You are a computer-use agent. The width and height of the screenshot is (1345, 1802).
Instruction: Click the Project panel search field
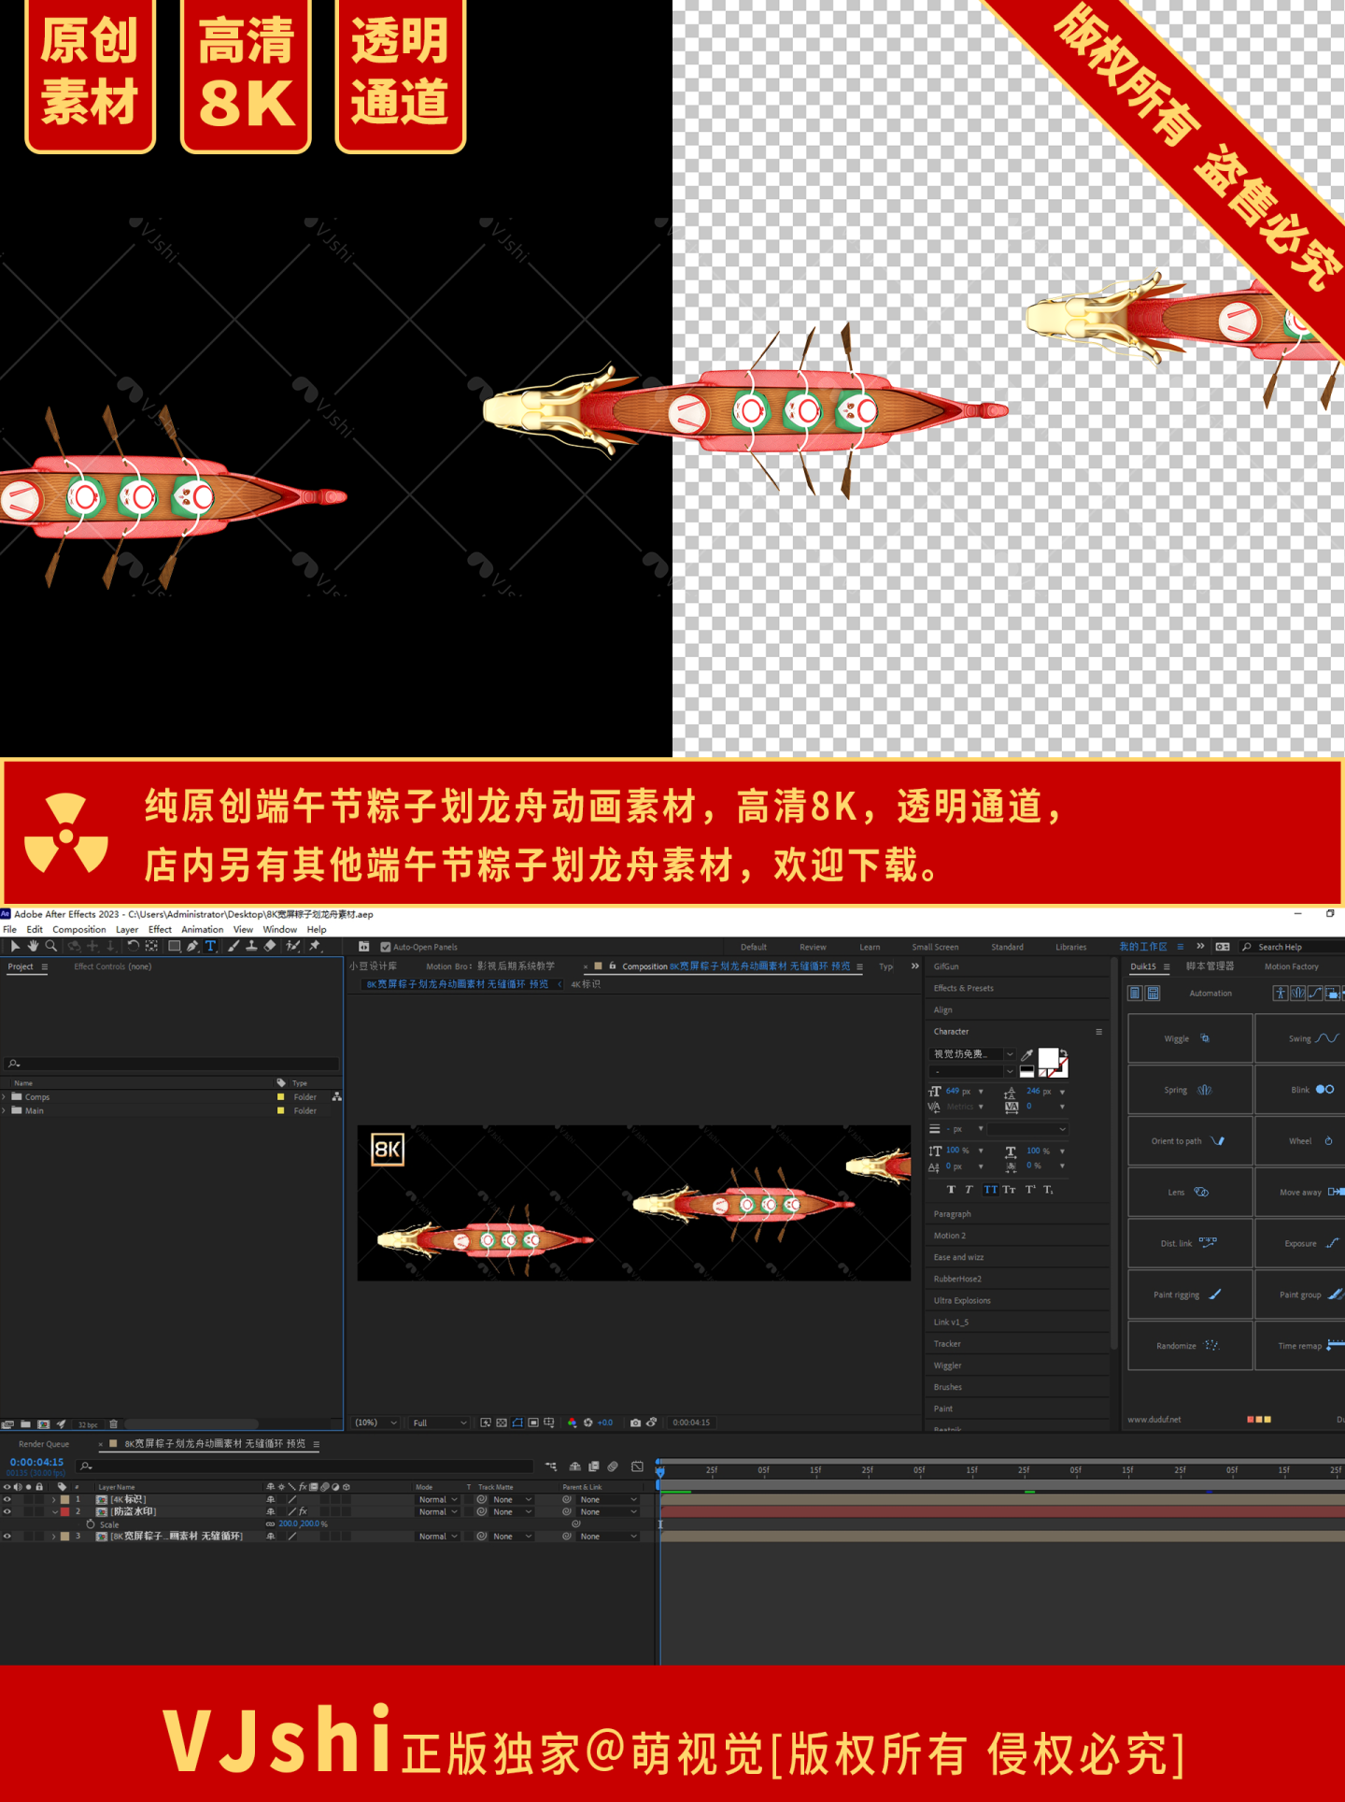(172, 1064)
